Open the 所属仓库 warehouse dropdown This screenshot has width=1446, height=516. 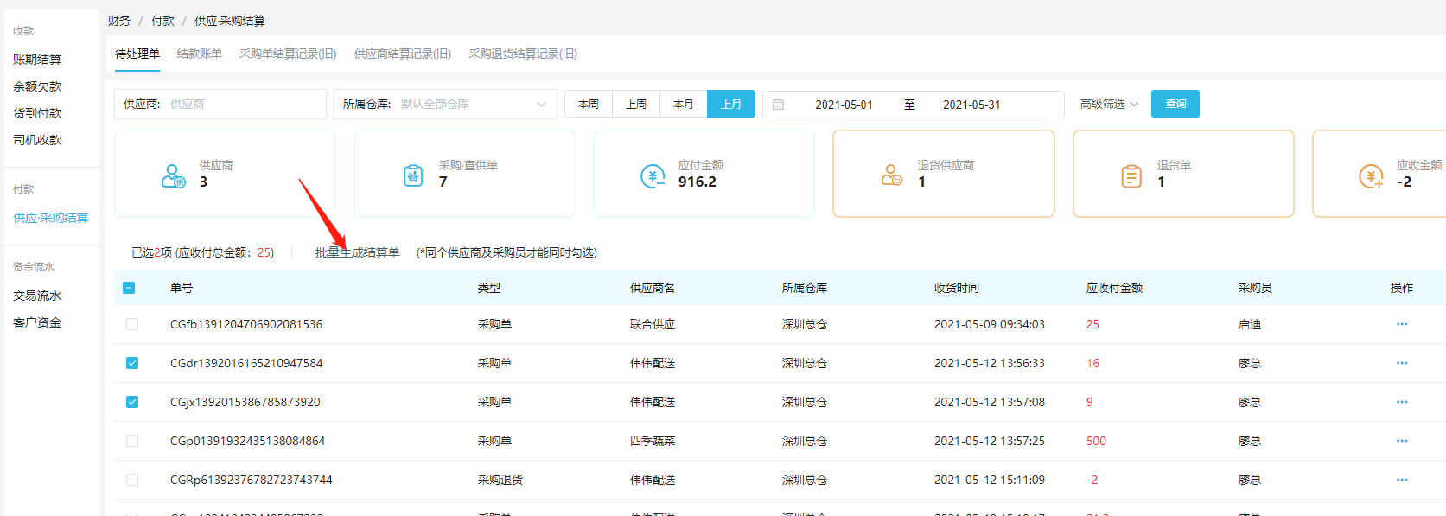click(x=445, y=104)
